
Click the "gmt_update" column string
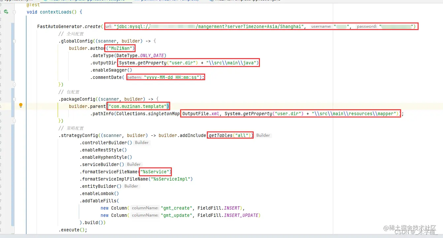pos(177,215)
